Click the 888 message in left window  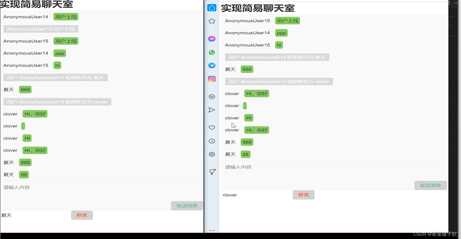click(25, 162)
